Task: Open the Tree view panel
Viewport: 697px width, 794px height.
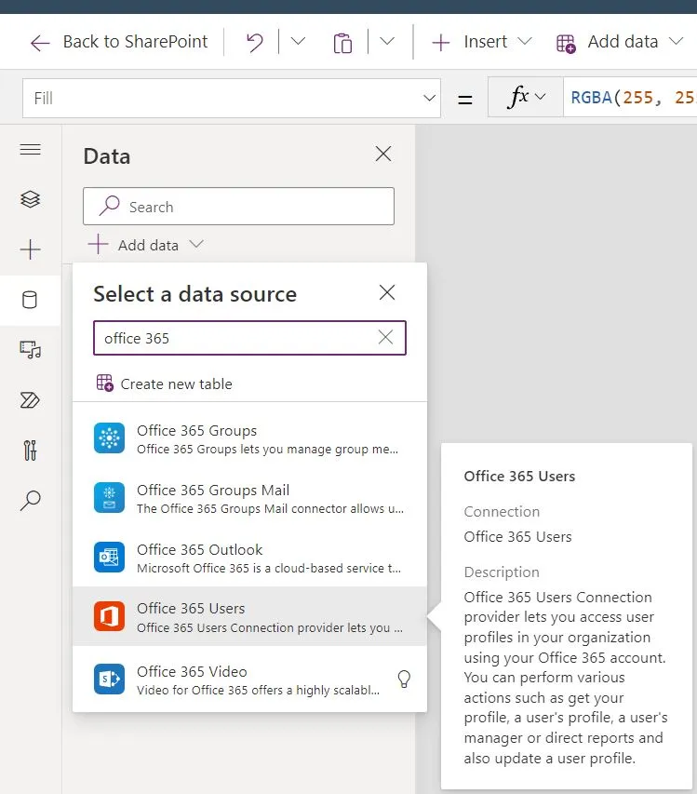Action: pyautogui.click(x=31, y=198)
